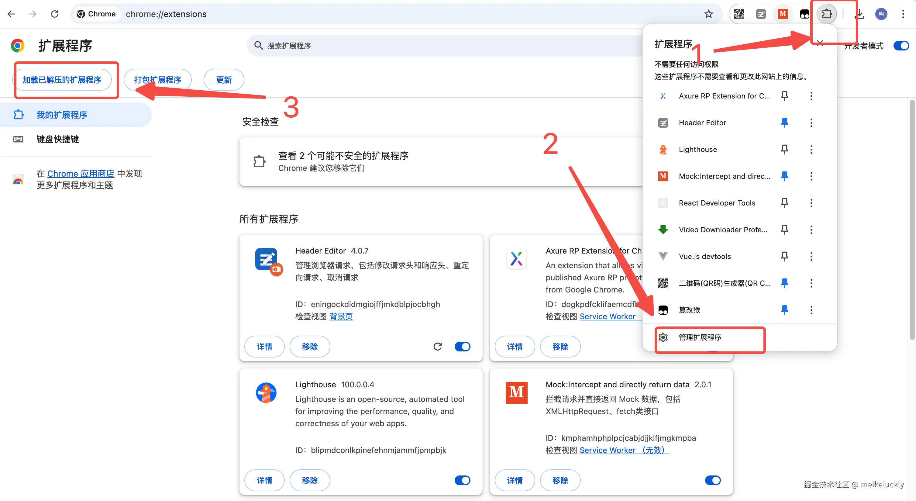Open more options for Axure RP Extension
This screenshot has height=501, width=916.
click(x=811, y=96)
